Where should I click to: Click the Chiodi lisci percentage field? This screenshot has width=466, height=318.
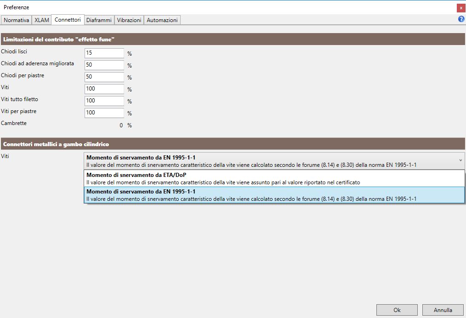[104, 53]
